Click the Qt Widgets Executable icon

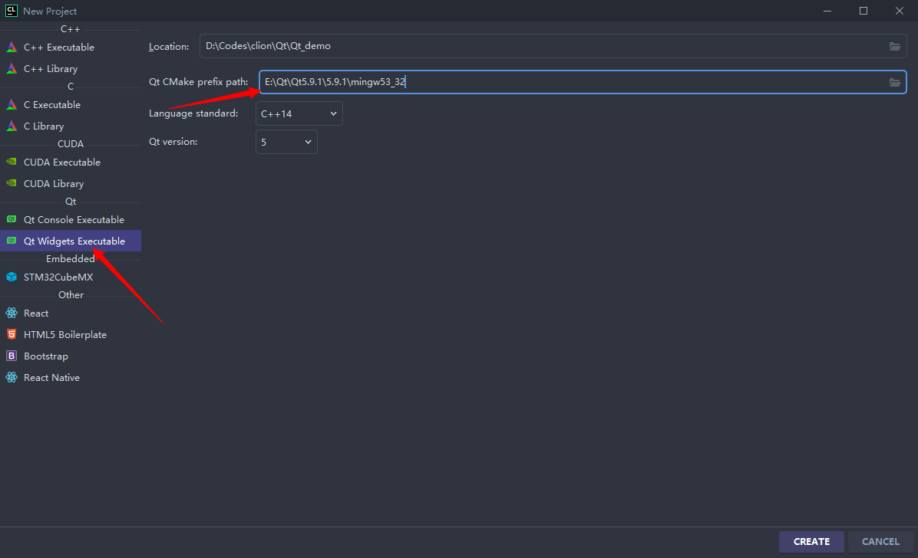pyautogui.click(x=11, y=241)
